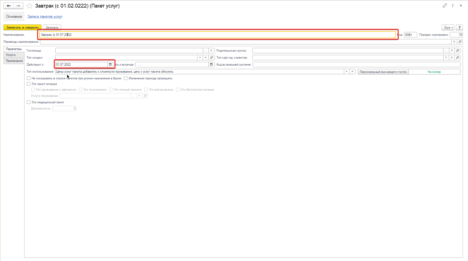The height and width of the screenshot is (261, 468).
Task: Close the form with the X button
Action: (x=461, y=5)
